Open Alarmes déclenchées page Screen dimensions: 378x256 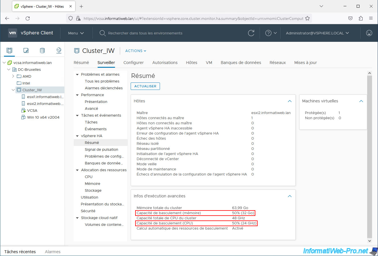click(x=104, y=88)
